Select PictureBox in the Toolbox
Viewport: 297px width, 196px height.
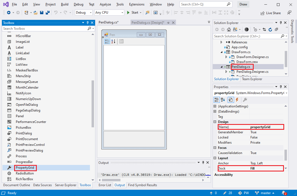pyautogui.click(x=23, y=127)
